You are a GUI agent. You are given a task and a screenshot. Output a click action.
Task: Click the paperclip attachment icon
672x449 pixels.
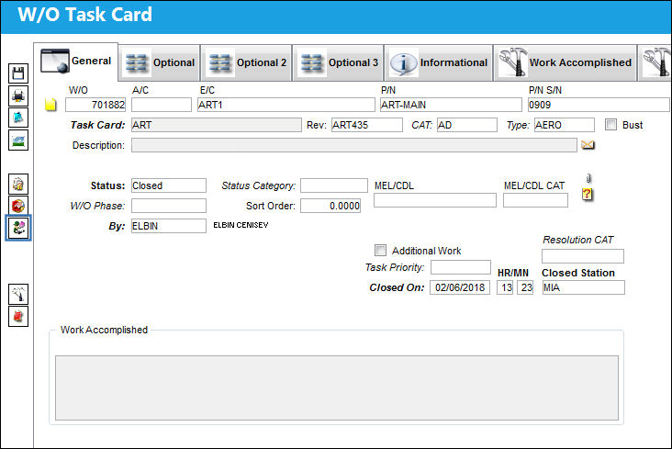[588, 178]
